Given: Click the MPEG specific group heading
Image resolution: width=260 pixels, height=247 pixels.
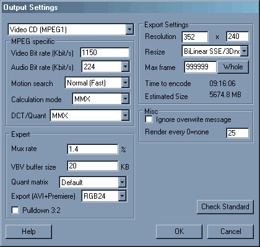Looking at the screenshot, I should click(x=33, y=41).
